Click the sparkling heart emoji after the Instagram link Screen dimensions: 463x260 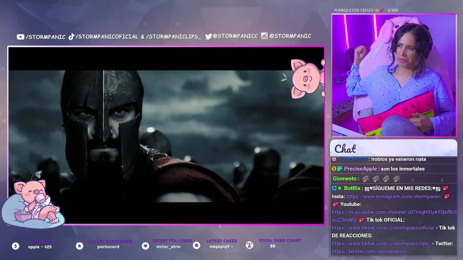pyautogui.click(x=447, y=196)
